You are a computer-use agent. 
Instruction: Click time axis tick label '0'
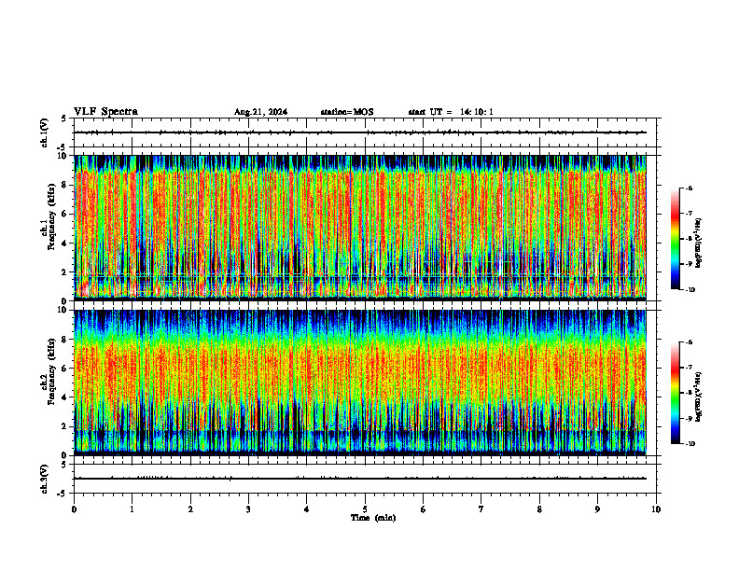[x=74, y=509]
